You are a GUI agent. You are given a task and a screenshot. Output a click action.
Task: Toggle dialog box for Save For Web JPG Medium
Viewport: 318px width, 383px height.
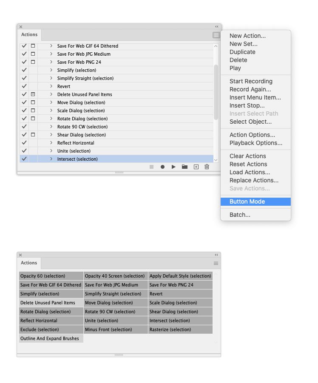pyautogui.click(x=33, y=54)
